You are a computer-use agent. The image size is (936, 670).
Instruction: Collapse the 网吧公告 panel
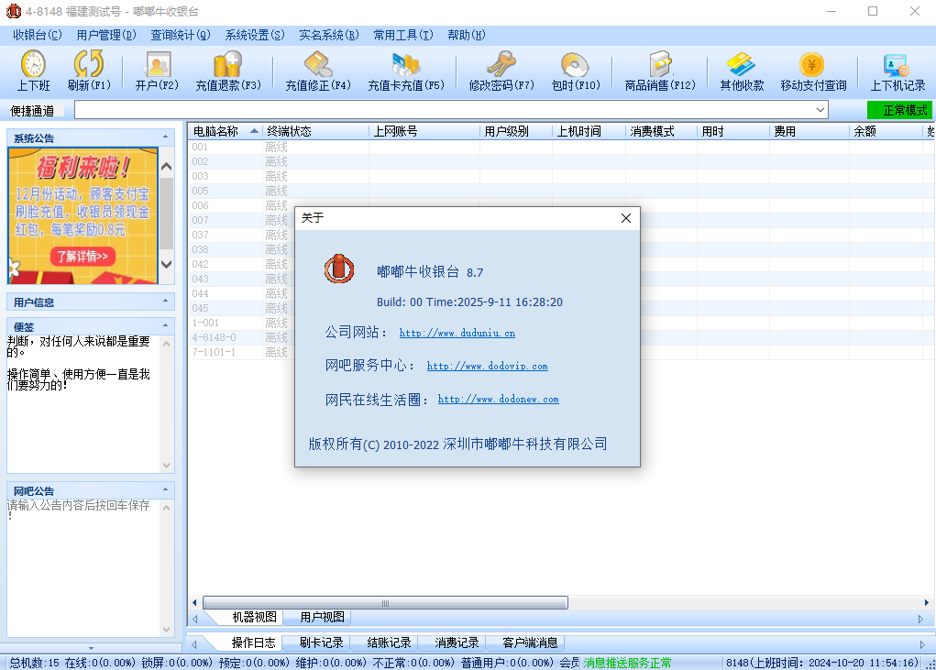pos(165,489)
